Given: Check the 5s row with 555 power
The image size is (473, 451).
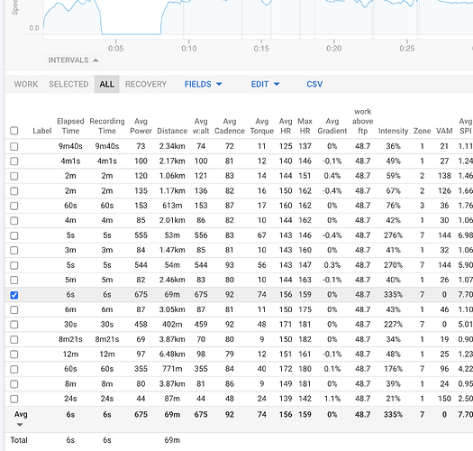Looking at the screenshot, I should click(x=14, y=235).
